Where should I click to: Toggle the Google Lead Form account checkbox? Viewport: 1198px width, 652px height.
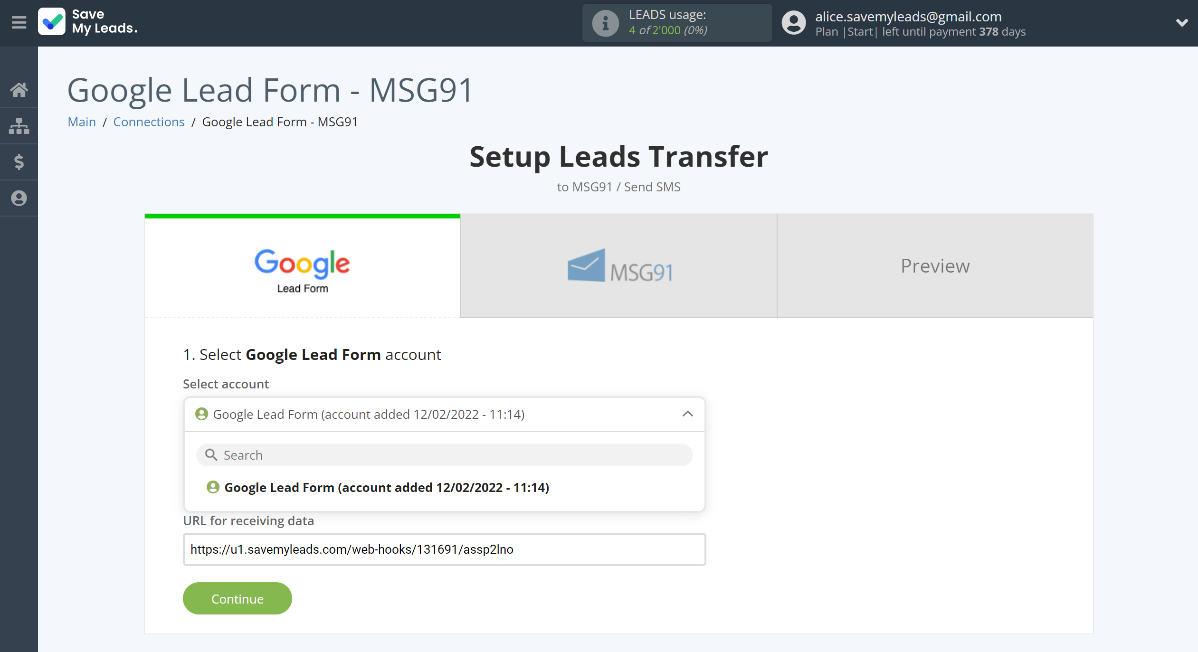(213, 487)
